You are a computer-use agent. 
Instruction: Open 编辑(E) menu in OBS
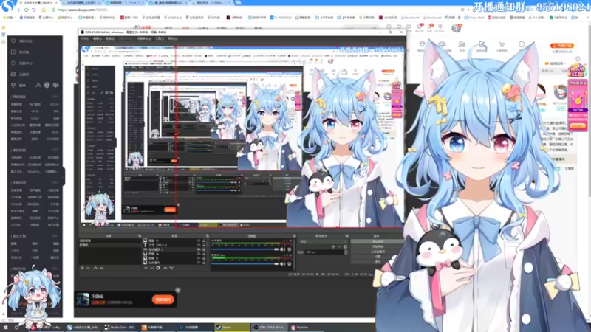(98, 39)
